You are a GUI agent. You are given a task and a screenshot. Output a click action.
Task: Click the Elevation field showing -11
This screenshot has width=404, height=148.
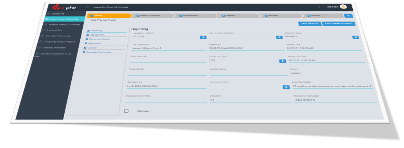[x=251, y=100]
